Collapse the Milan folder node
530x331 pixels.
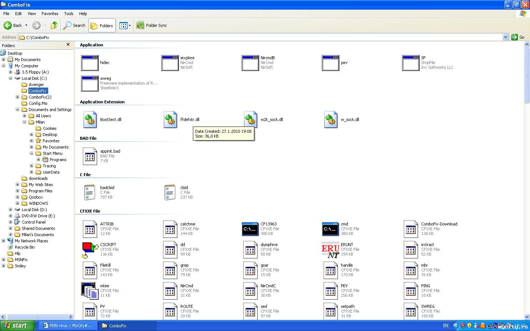[24, 122]
